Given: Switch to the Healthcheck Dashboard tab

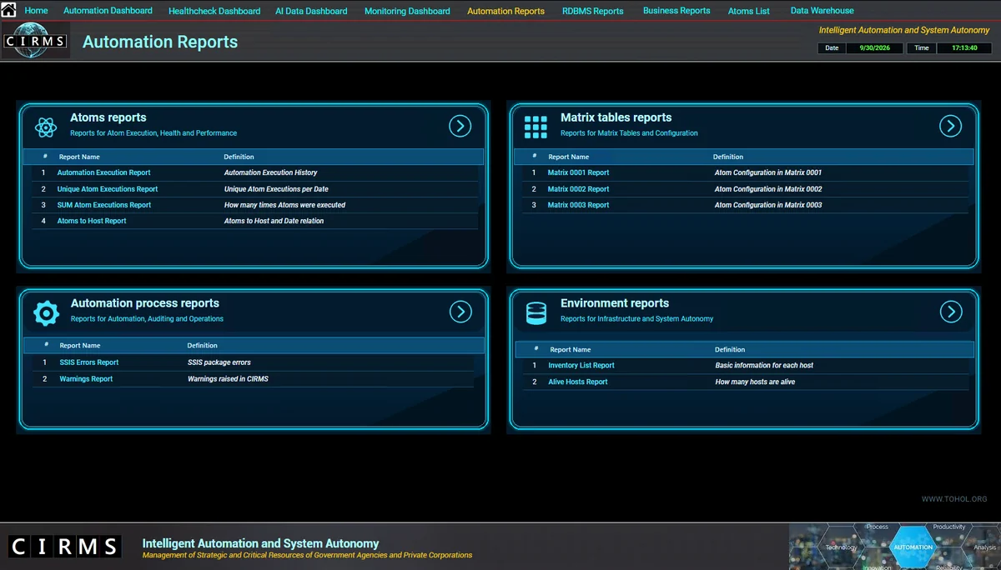Looking at the screenshot, I should click(x=214, y=11).
